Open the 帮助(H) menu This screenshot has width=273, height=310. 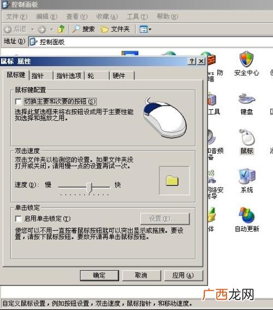pyautogui.click(x=168, y=16)
